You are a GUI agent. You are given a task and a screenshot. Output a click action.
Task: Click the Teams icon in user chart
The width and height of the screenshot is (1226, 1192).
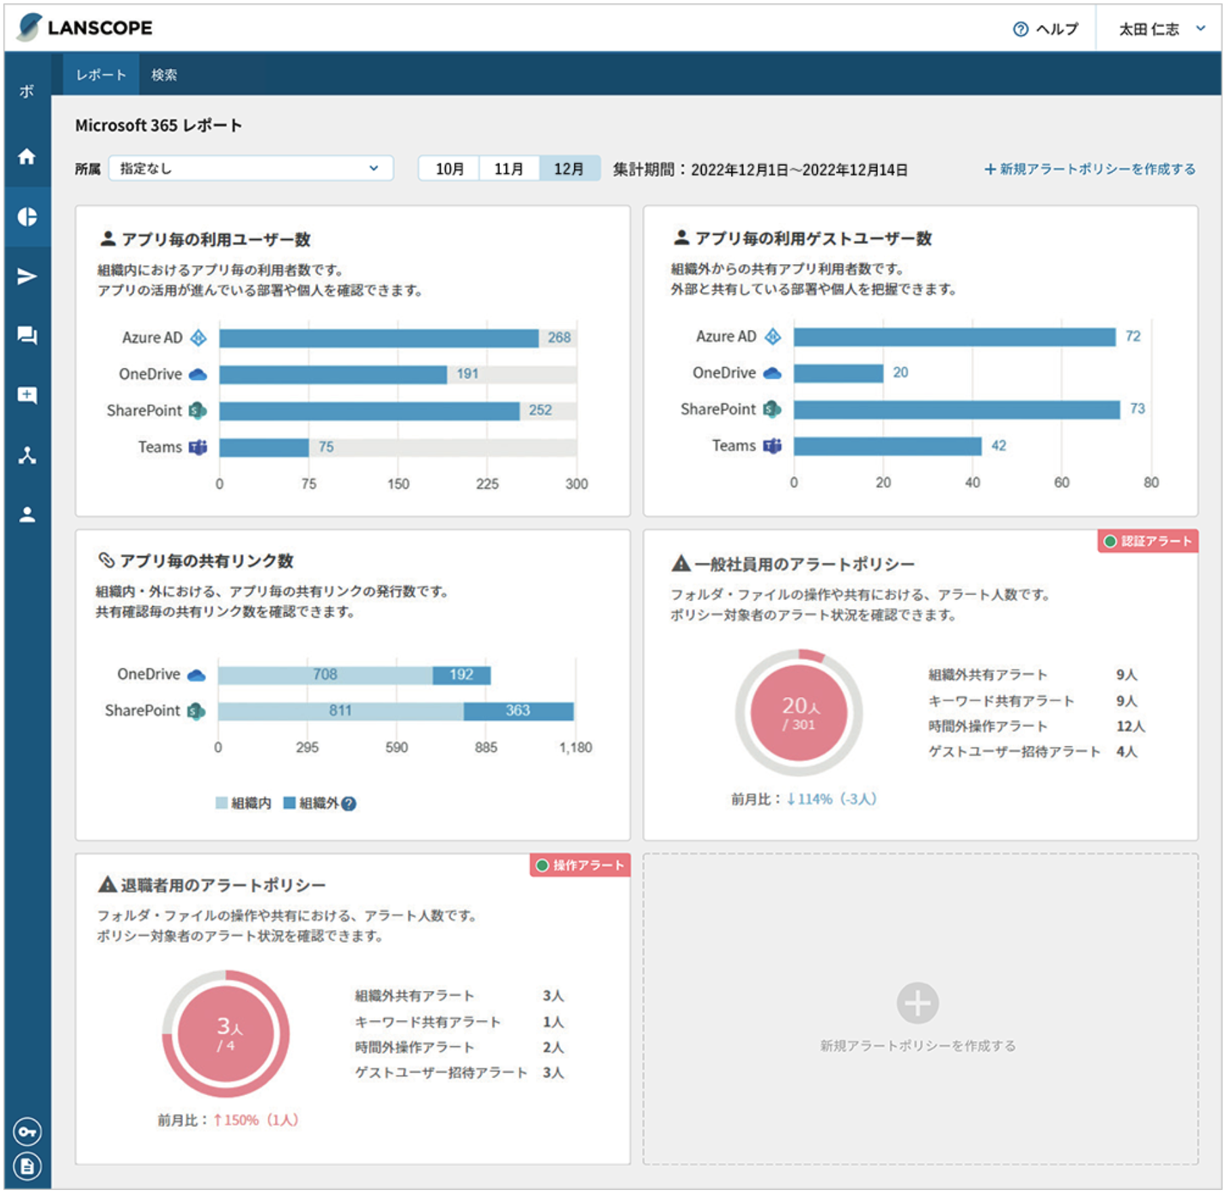coord(198,447)
